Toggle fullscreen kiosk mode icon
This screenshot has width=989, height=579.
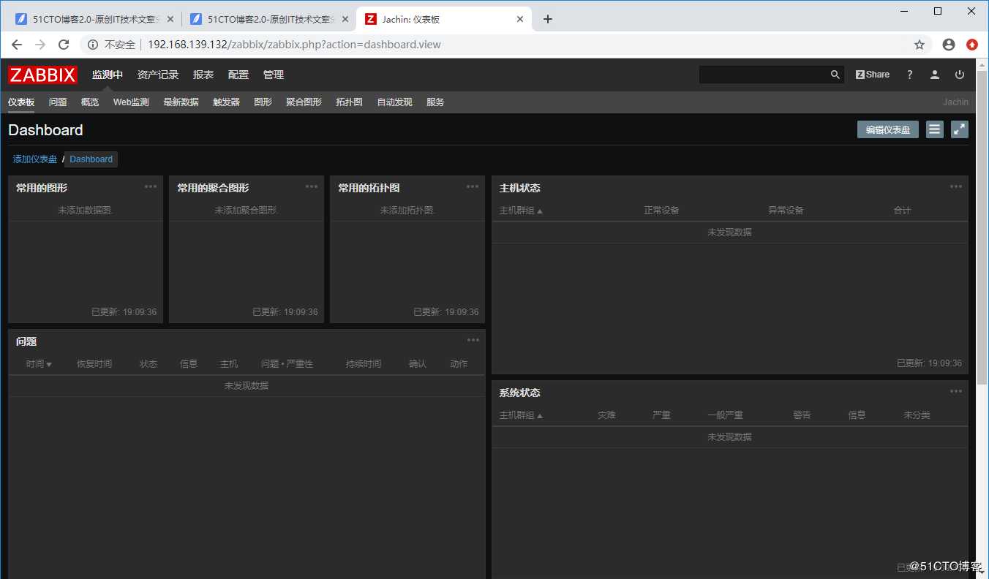click(x=960, y=129)
